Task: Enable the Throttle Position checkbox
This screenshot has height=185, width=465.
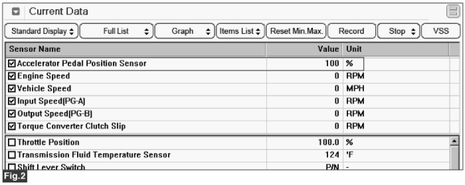Action: (x=12, y=143)
